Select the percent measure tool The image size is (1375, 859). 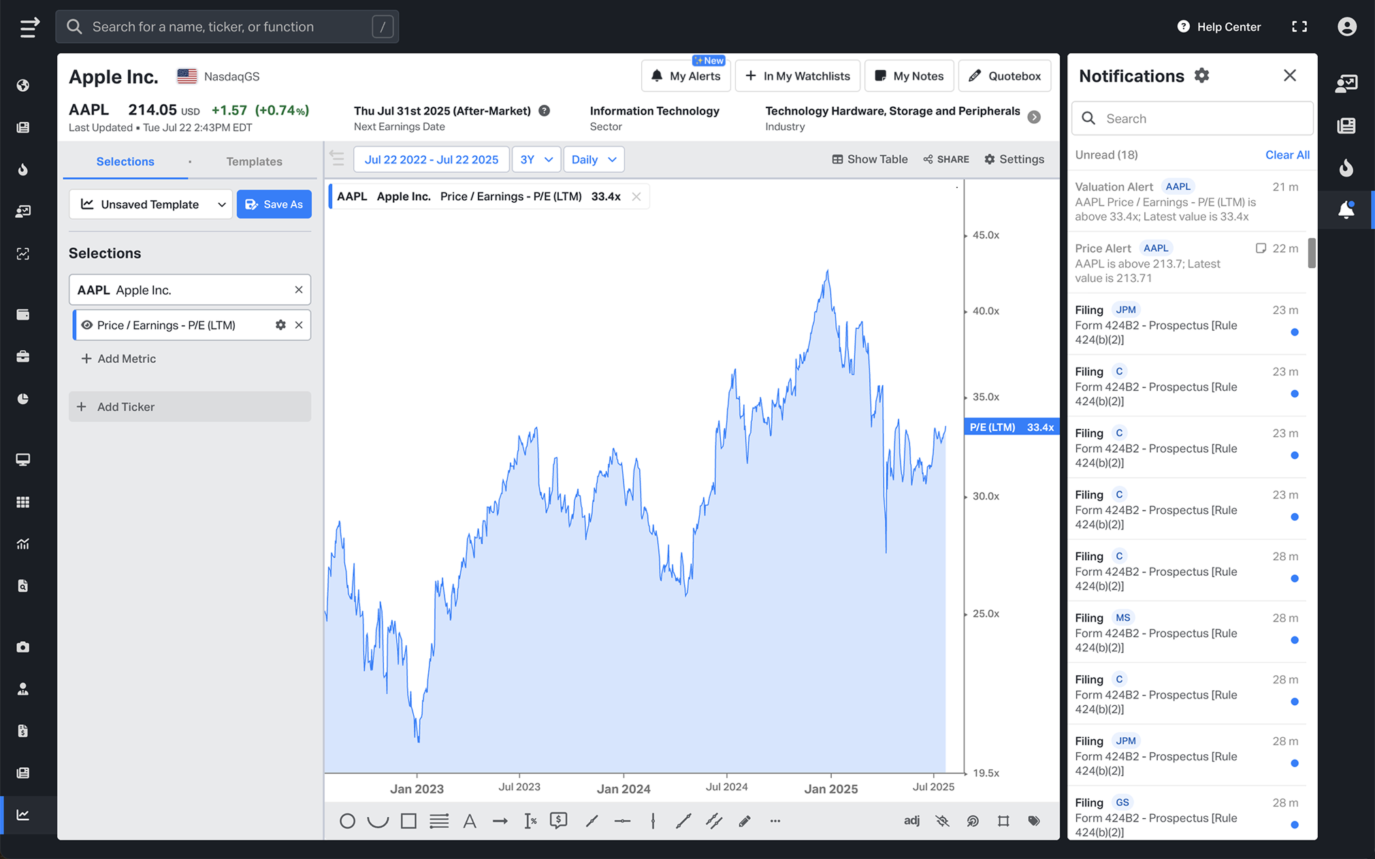(x=530, y=821)
